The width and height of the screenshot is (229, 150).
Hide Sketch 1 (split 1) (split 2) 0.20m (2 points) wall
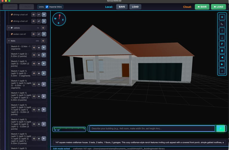[34, 64]
